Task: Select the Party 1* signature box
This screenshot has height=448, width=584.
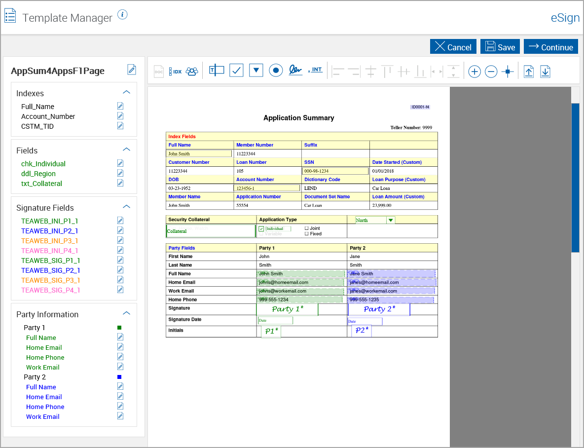Action: 287,309
